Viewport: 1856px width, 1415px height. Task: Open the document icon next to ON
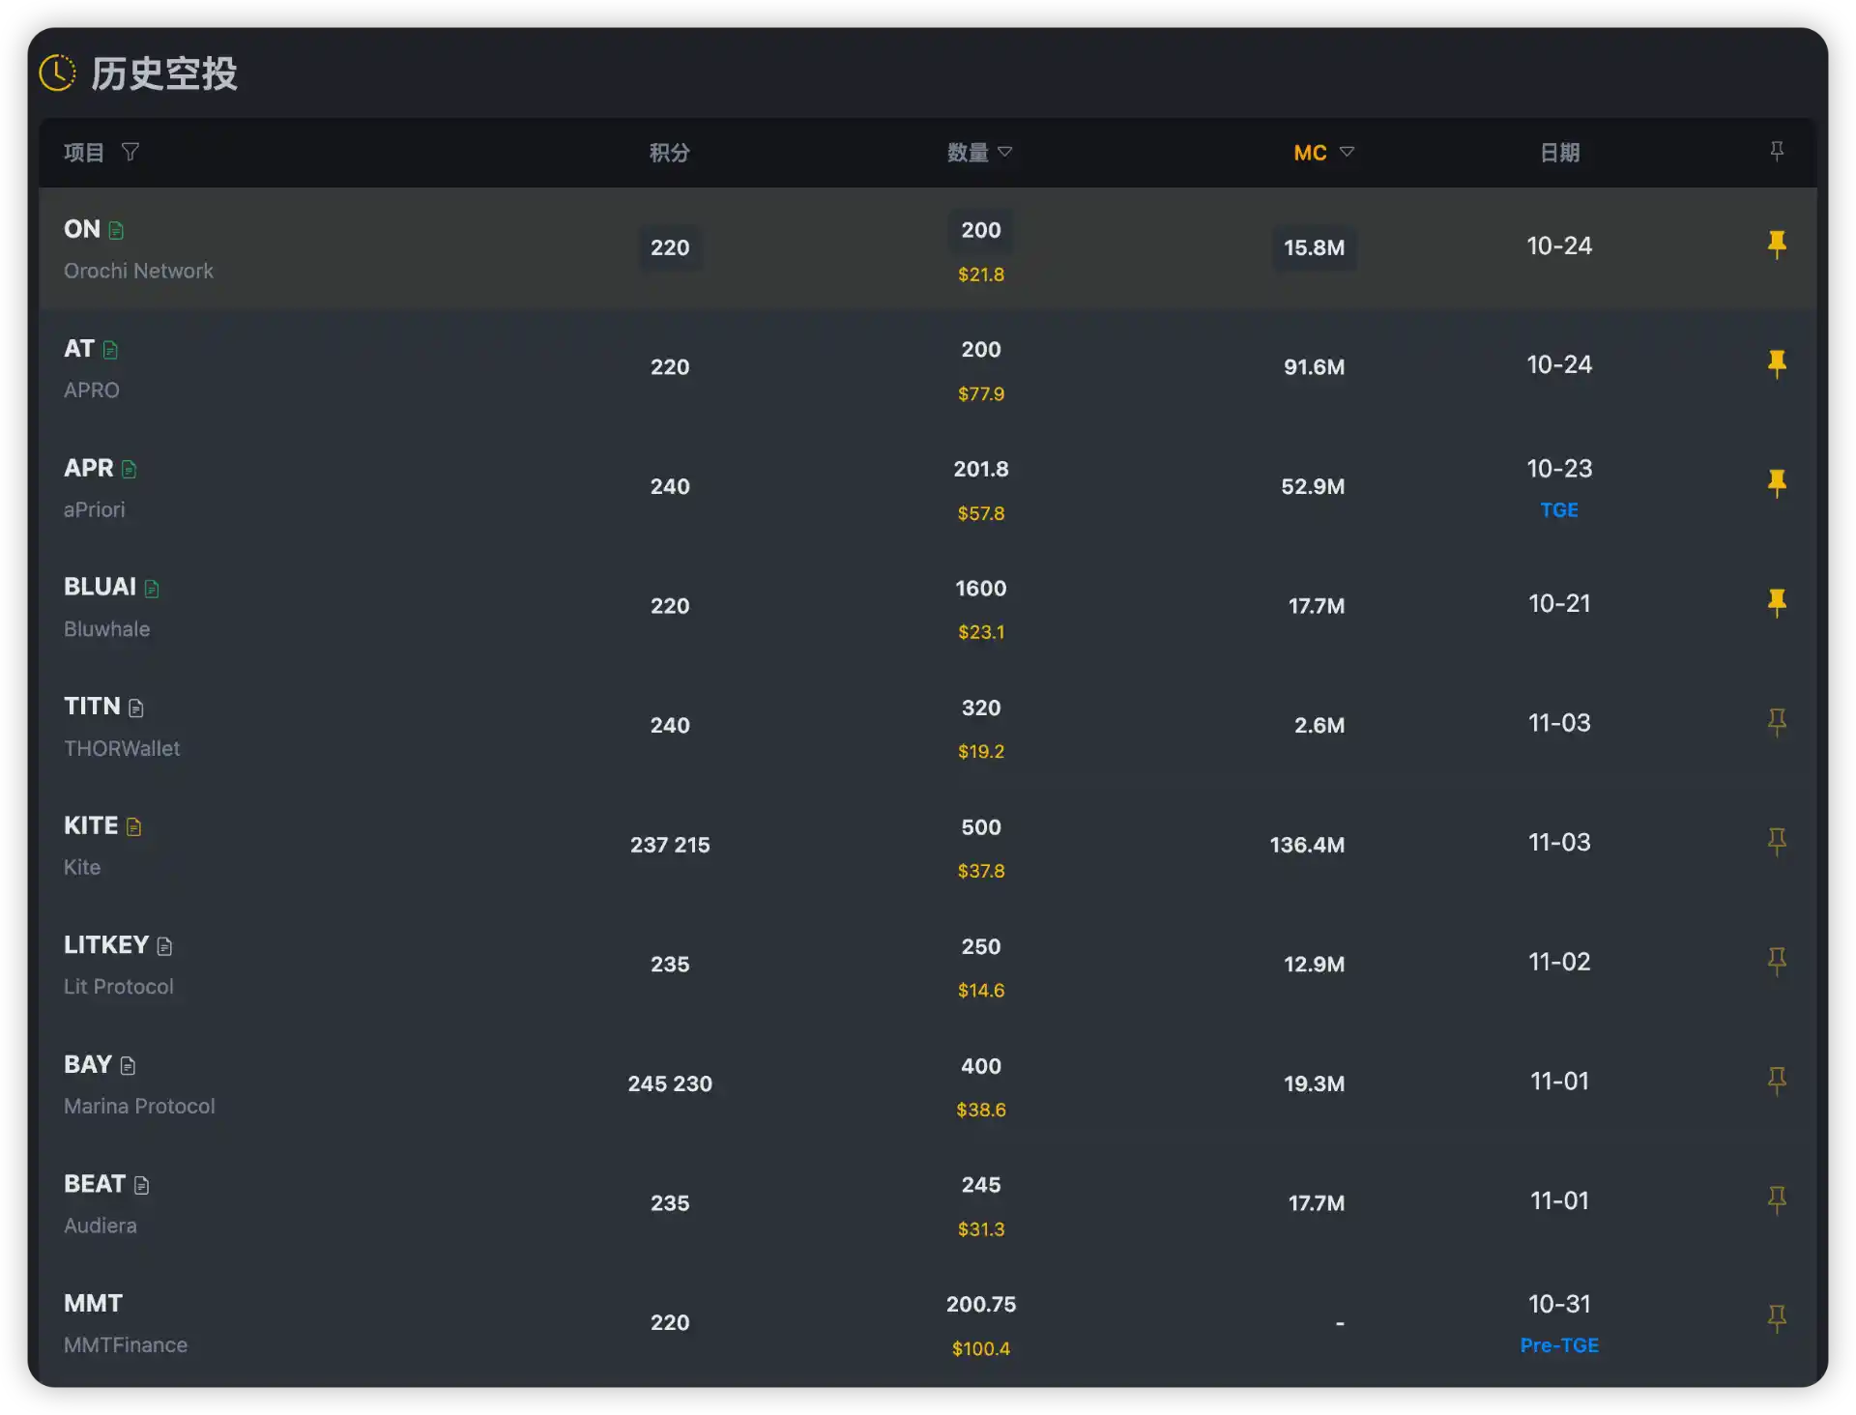coord(116,230)
